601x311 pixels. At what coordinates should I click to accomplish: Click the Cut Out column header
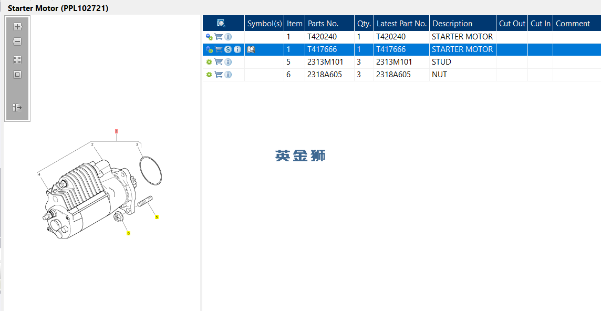coord(512,24)
